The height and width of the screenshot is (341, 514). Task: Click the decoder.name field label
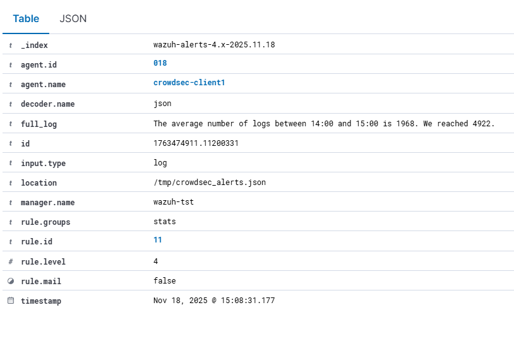click(x=47, y=104)
